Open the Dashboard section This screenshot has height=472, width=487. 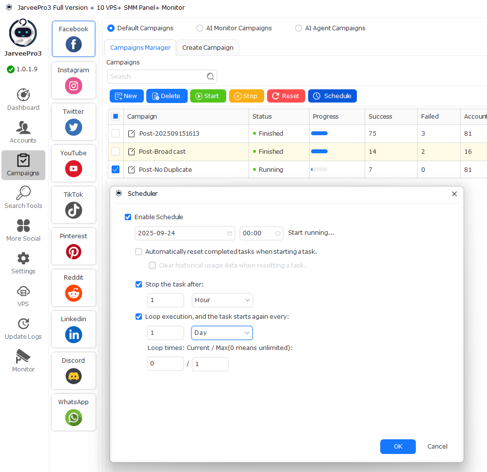(23, 100)
